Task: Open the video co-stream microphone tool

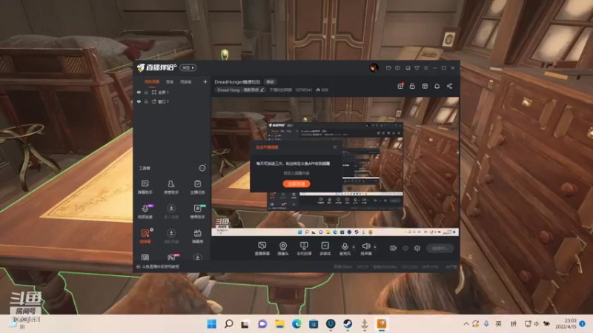Action: coord(145,212)
